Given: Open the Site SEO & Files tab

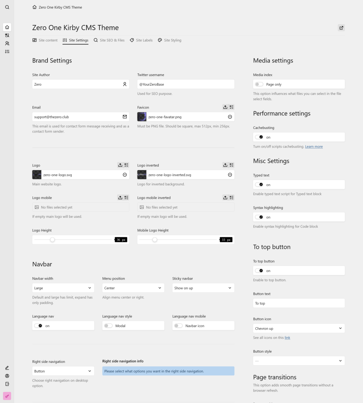Looking at the screenshot, I should pyautogui.click(x=109, y=40).
